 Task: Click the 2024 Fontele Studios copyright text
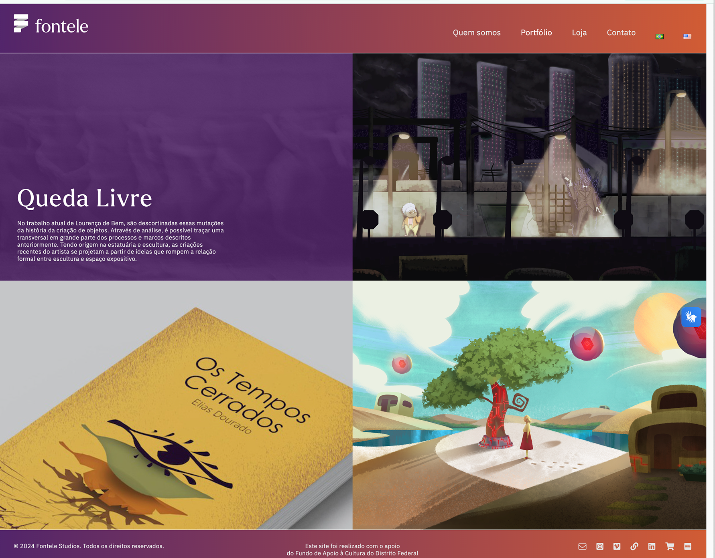[x=89, y=546]
